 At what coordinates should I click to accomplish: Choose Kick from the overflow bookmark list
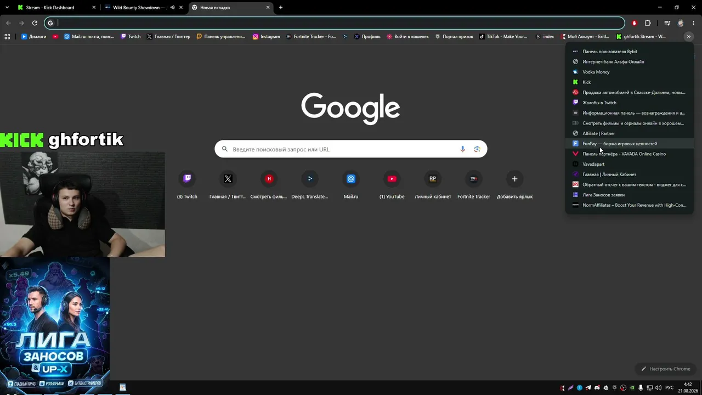click(630, 82)
